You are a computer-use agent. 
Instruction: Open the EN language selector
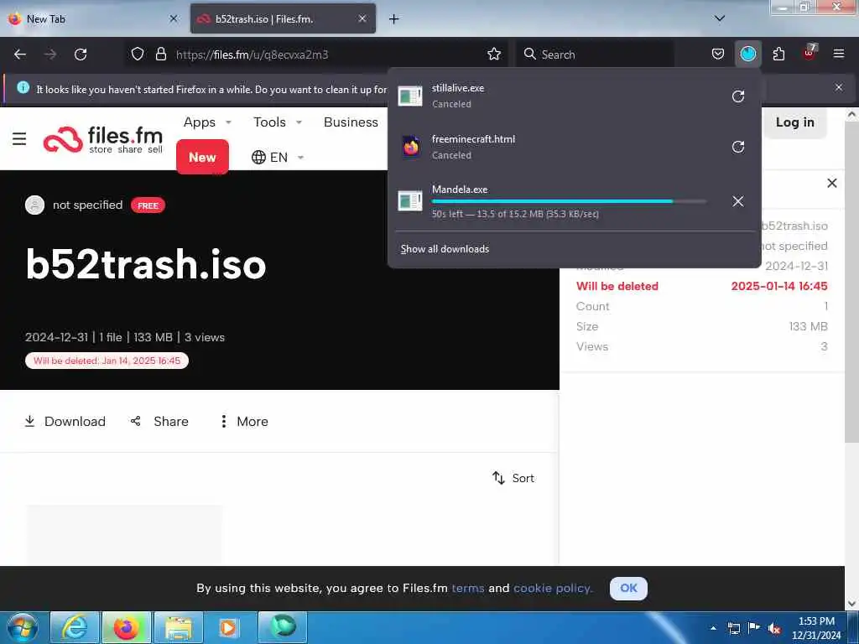point(277,158)
